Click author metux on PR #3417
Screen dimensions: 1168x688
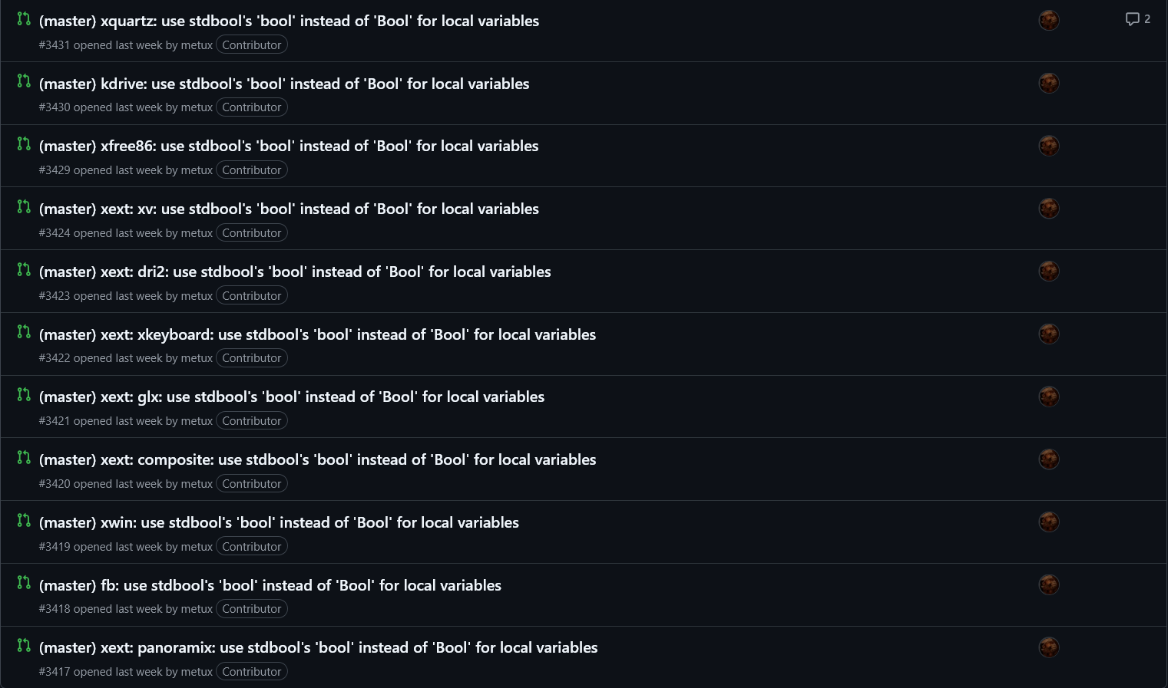tap(197, 672)
